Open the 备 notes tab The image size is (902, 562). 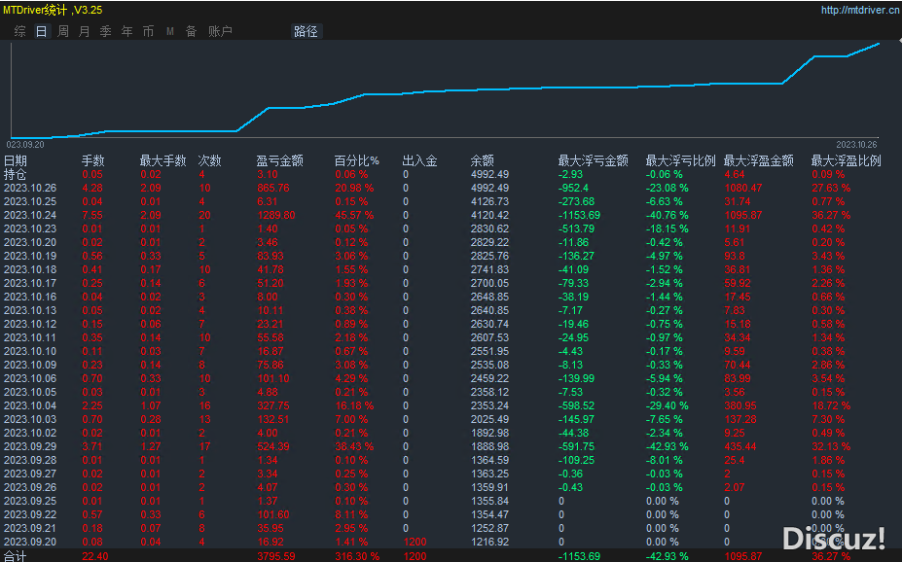pos(191,32)
